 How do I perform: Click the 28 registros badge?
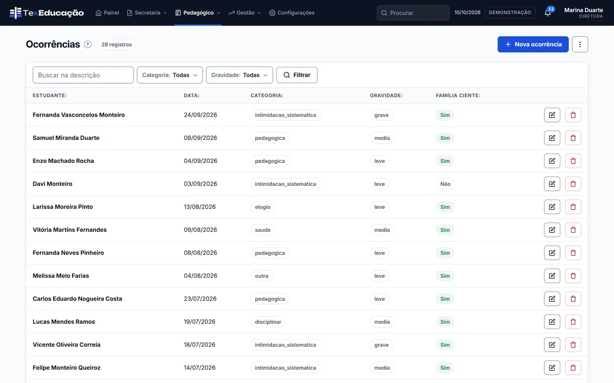pyautogui.click(x=117, y=44)
